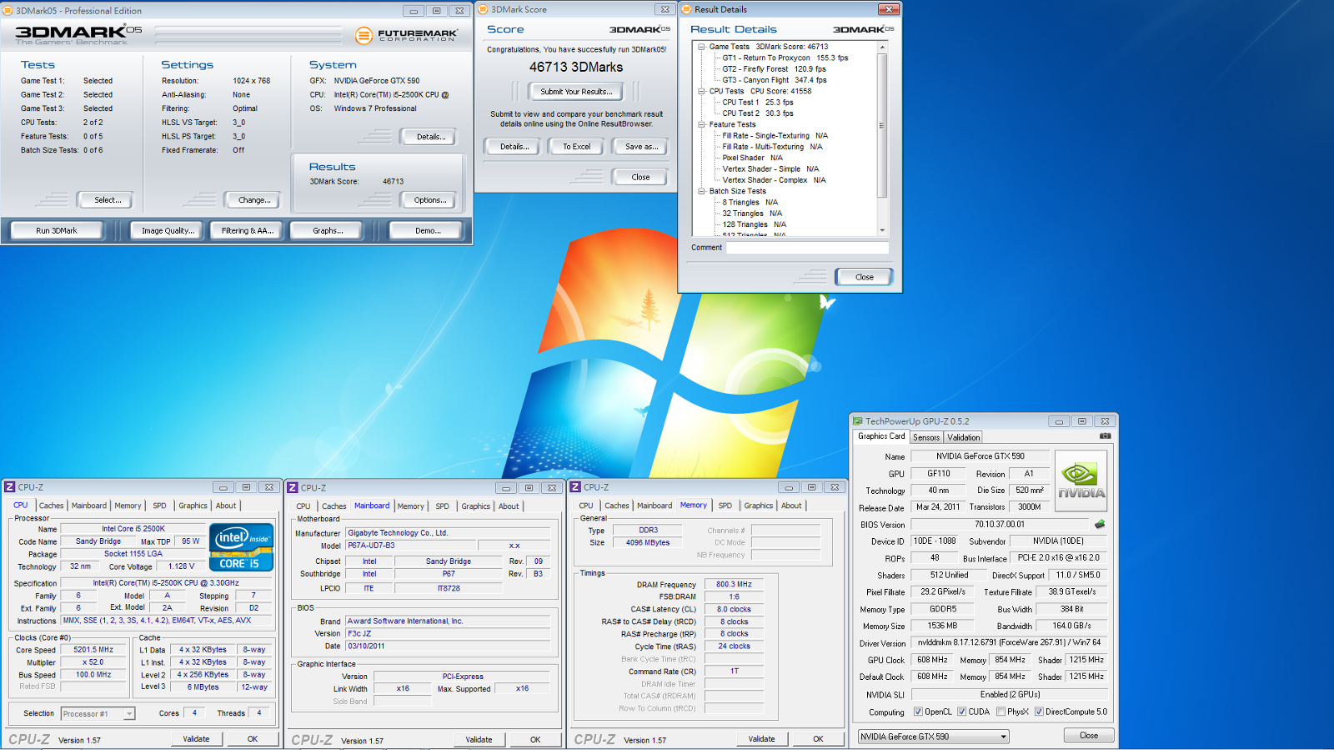The image size is (1334, 750).
Task: Click the Futuremark Corporation logo
Action: (x=406, y=35)
